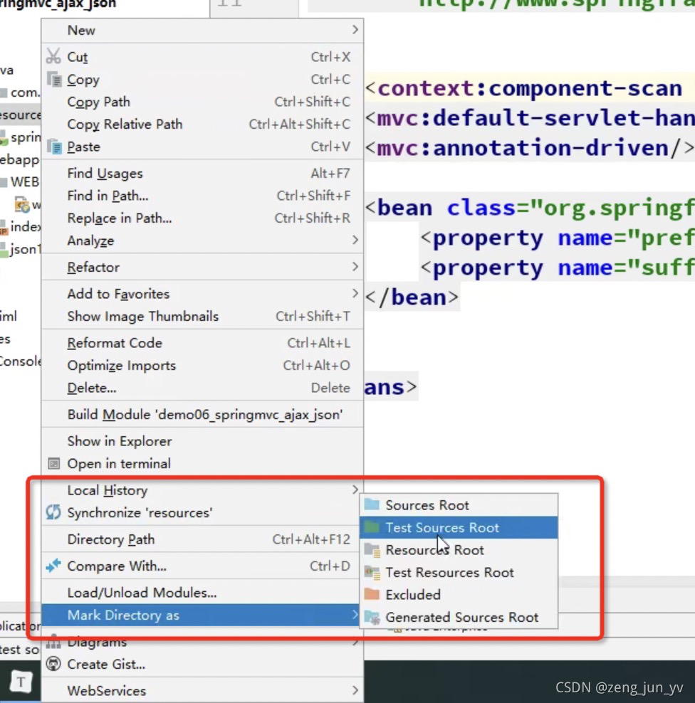Expand the WebServices submenu arrow

coord(355,690)
